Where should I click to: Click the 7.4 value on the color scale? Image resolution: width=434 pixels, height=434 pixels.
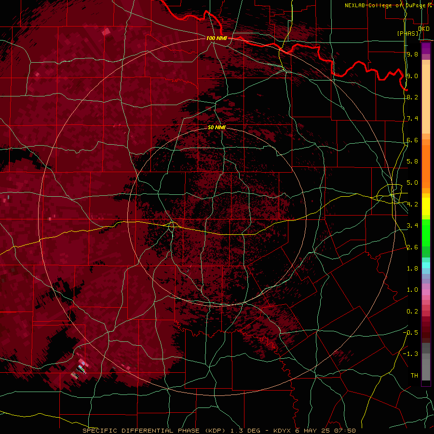(x=412, y=119)
